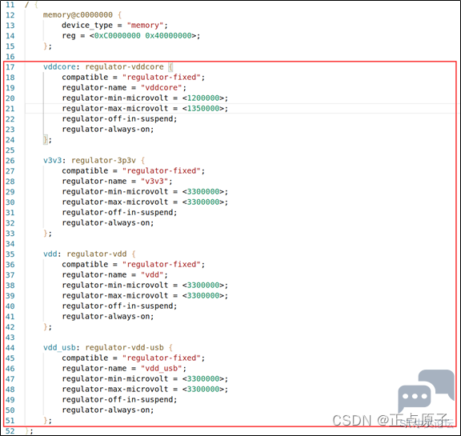Click the regulator-3p3v node name
This screenshot has width=461, height=436.
pyautogui.click(x=103, y=161)
